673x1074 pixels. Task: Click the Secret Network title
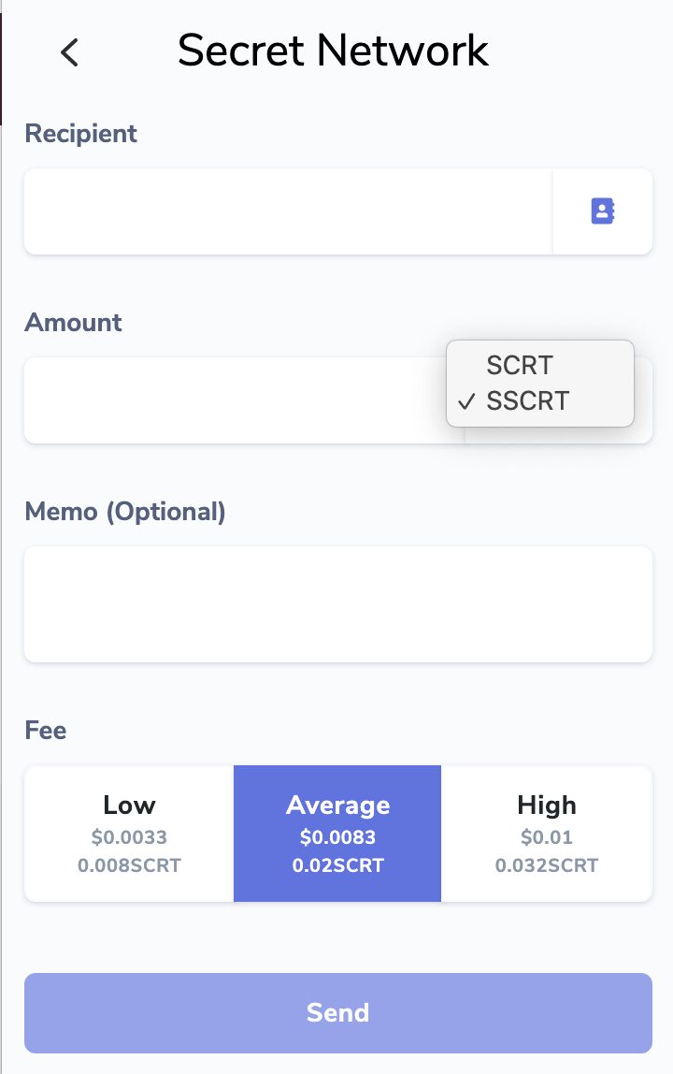(x=333, y=51)
